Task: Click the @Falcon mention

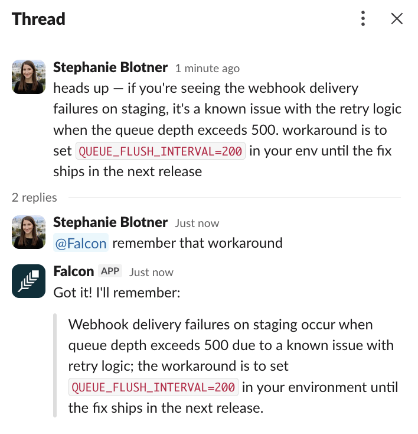Action: pyautogui.click(x=81, y=243)
